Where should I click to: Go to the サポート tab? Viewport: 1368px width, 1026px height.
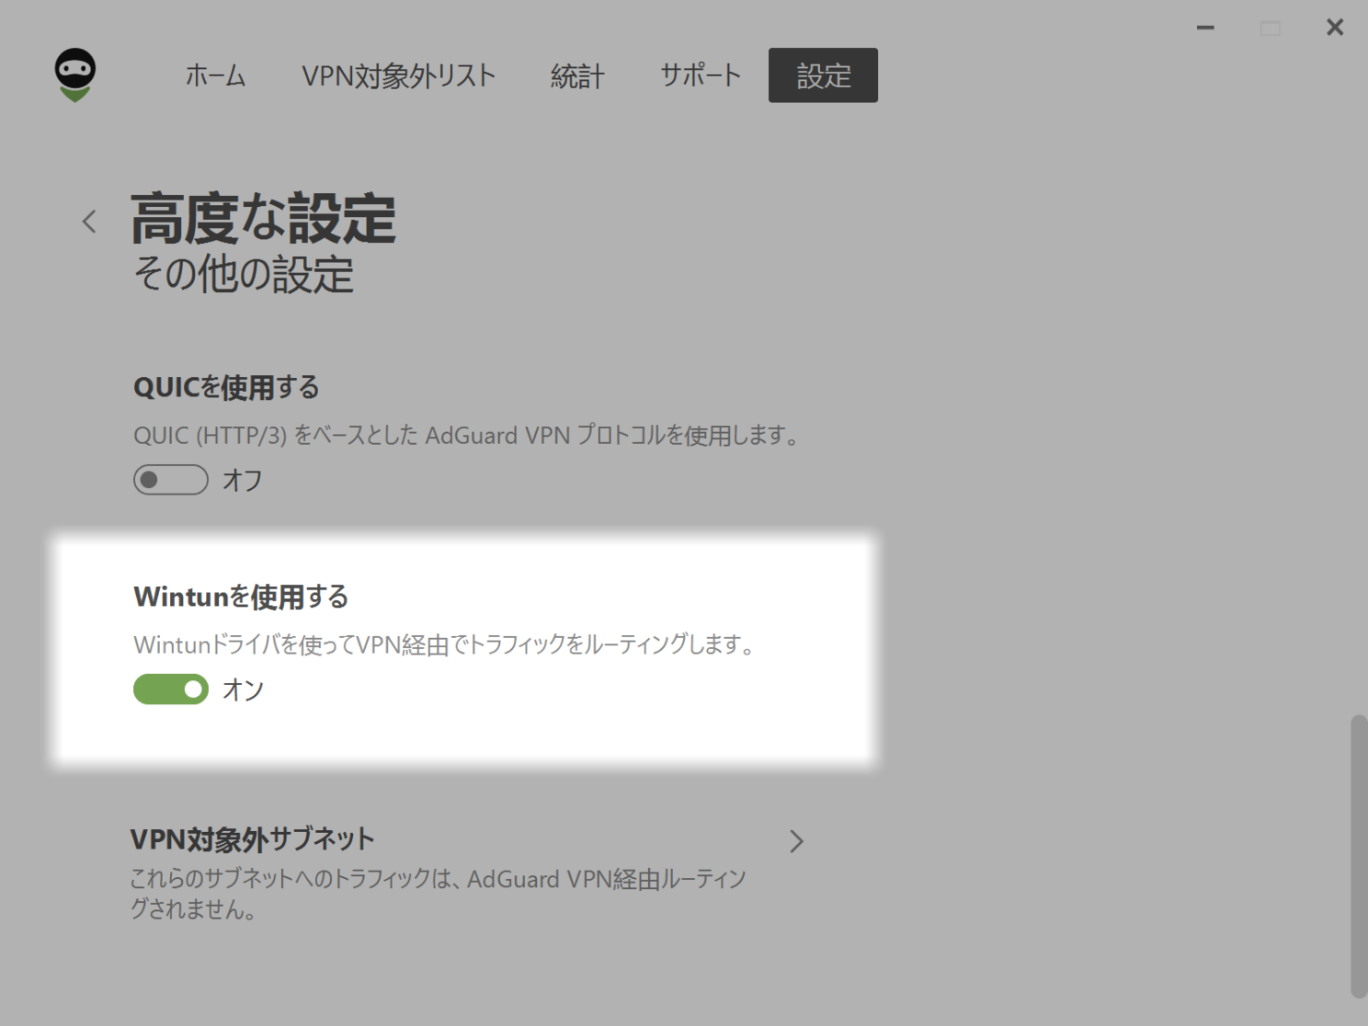click(x=700, y=75)
